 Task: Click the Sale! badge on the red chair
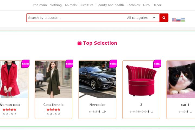157,64
